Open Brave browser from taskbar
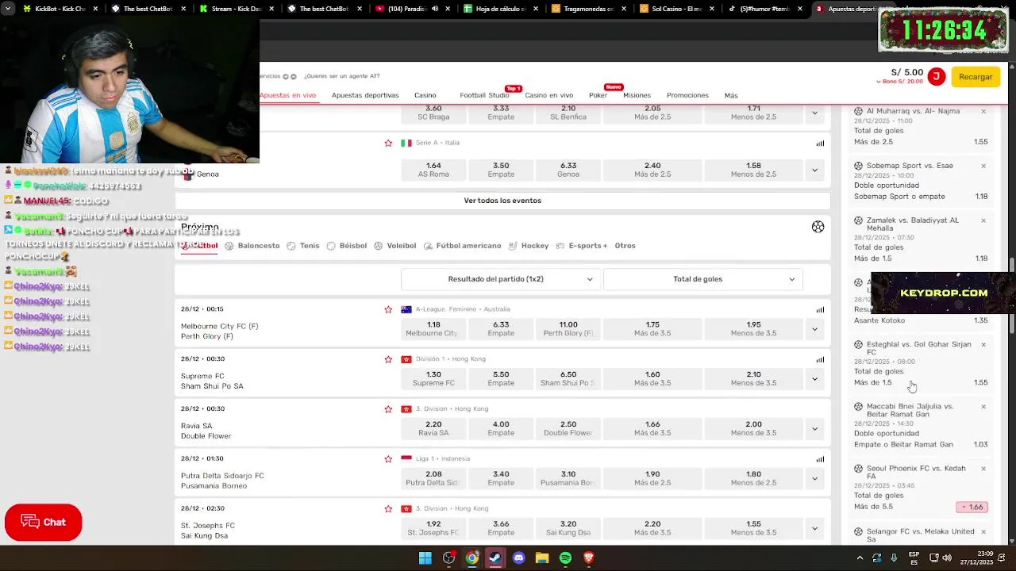The height and width of the screenshot is (571, 1016). click(x=588, y=558)
